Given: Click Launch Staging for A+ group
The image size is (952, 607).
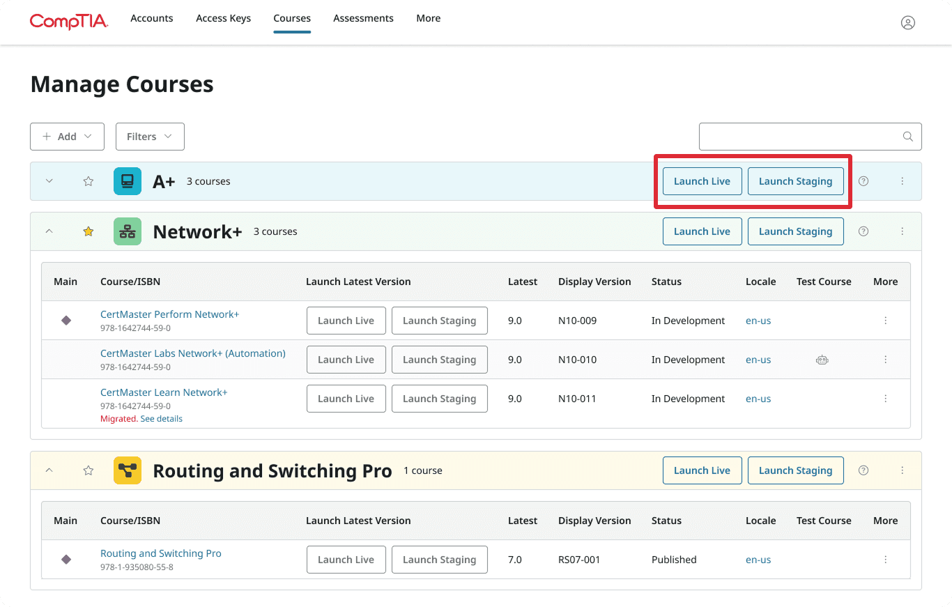Looking at the screenshot, I should pos(796,181).
